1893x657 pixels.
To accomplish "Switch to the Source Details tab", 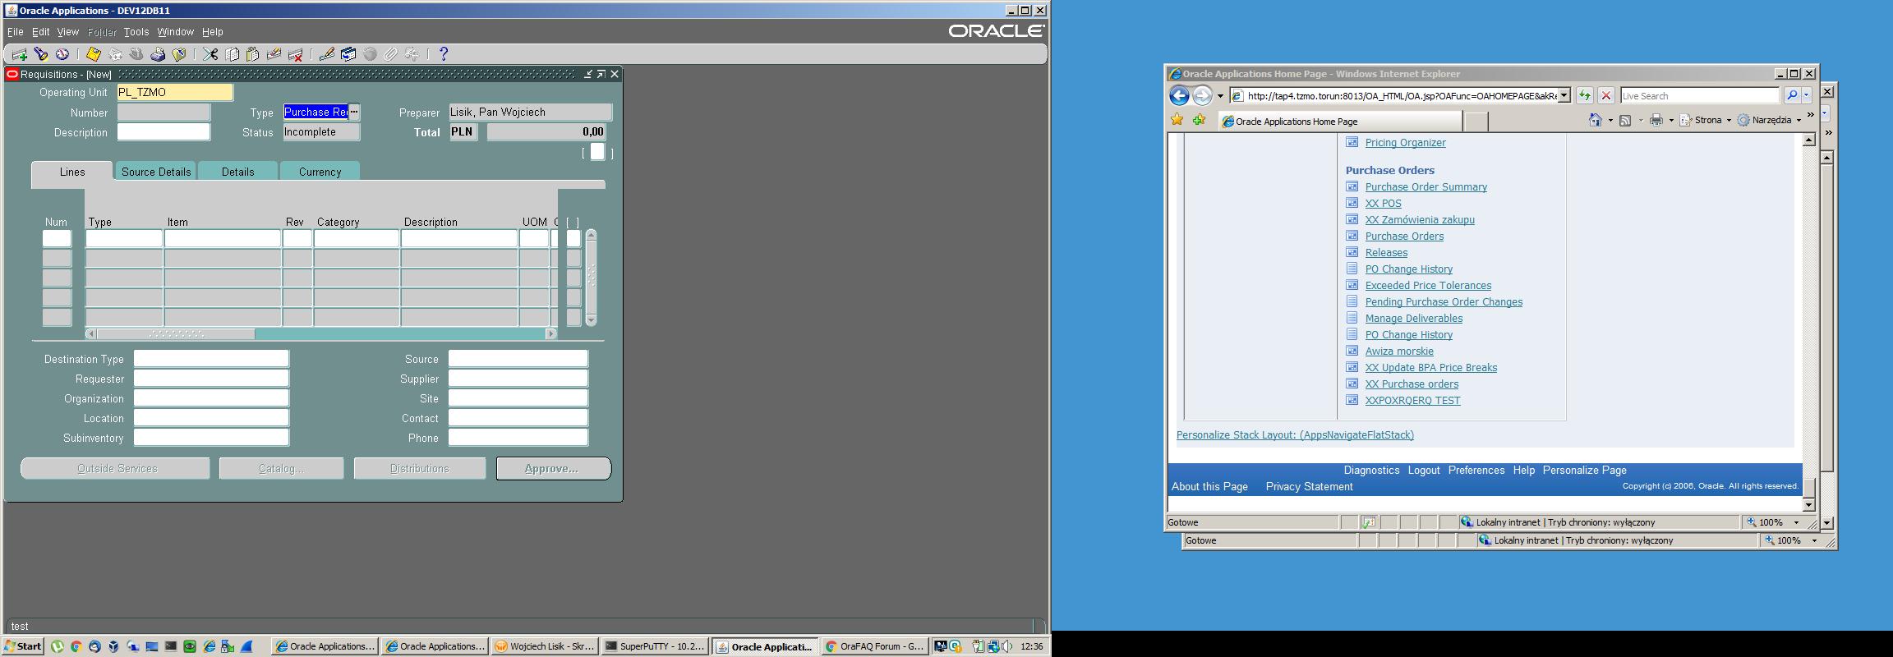I will (x=156, y=171).
